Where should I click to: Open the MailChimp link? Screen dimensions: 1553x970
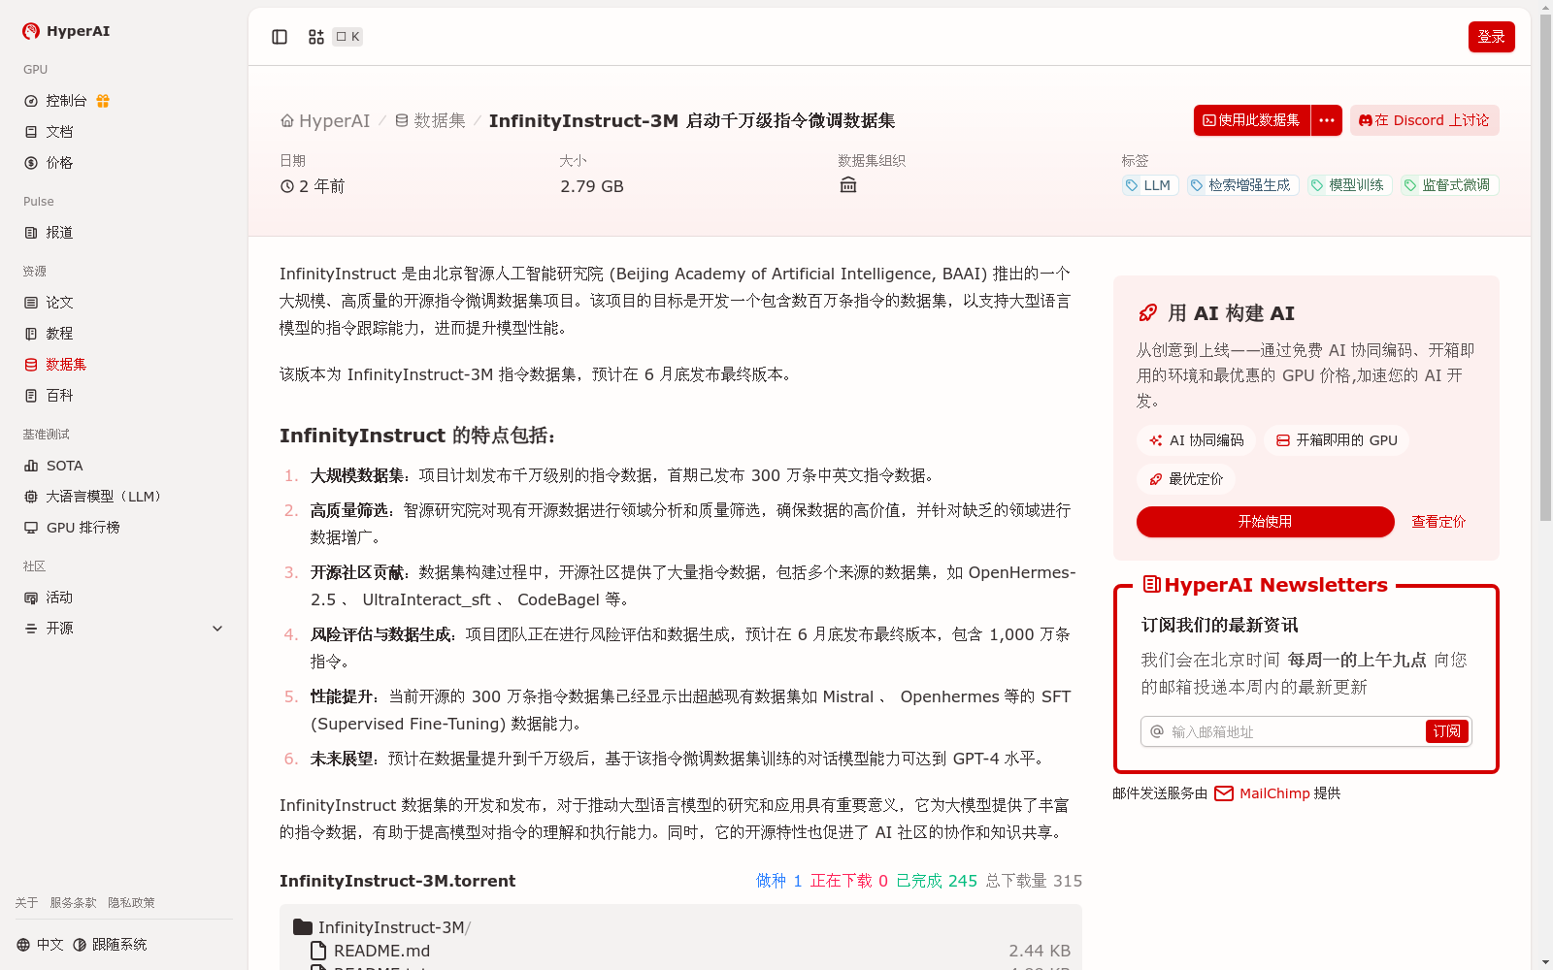click(1274, 793)
